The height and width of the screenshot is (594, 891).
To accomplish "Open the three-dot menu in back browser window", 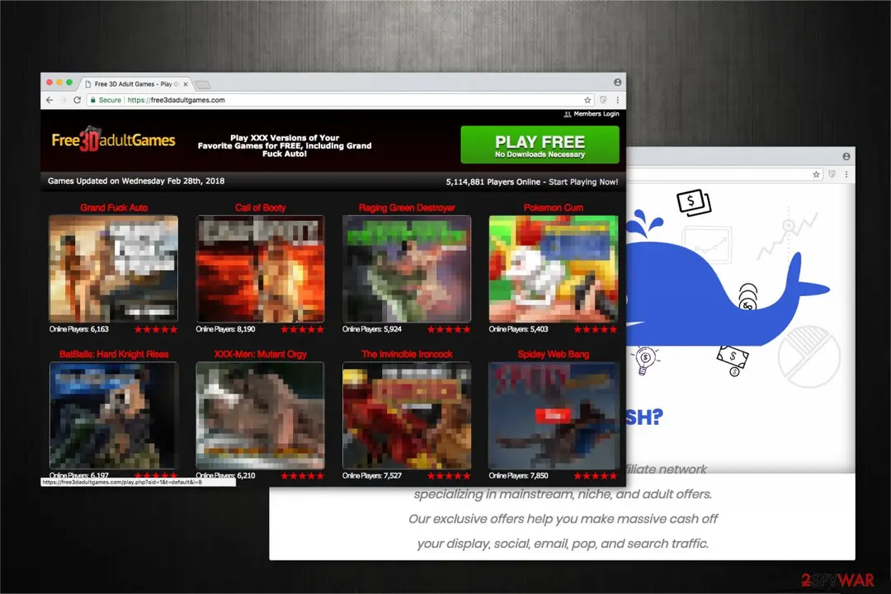I will (x=846, y=175).
